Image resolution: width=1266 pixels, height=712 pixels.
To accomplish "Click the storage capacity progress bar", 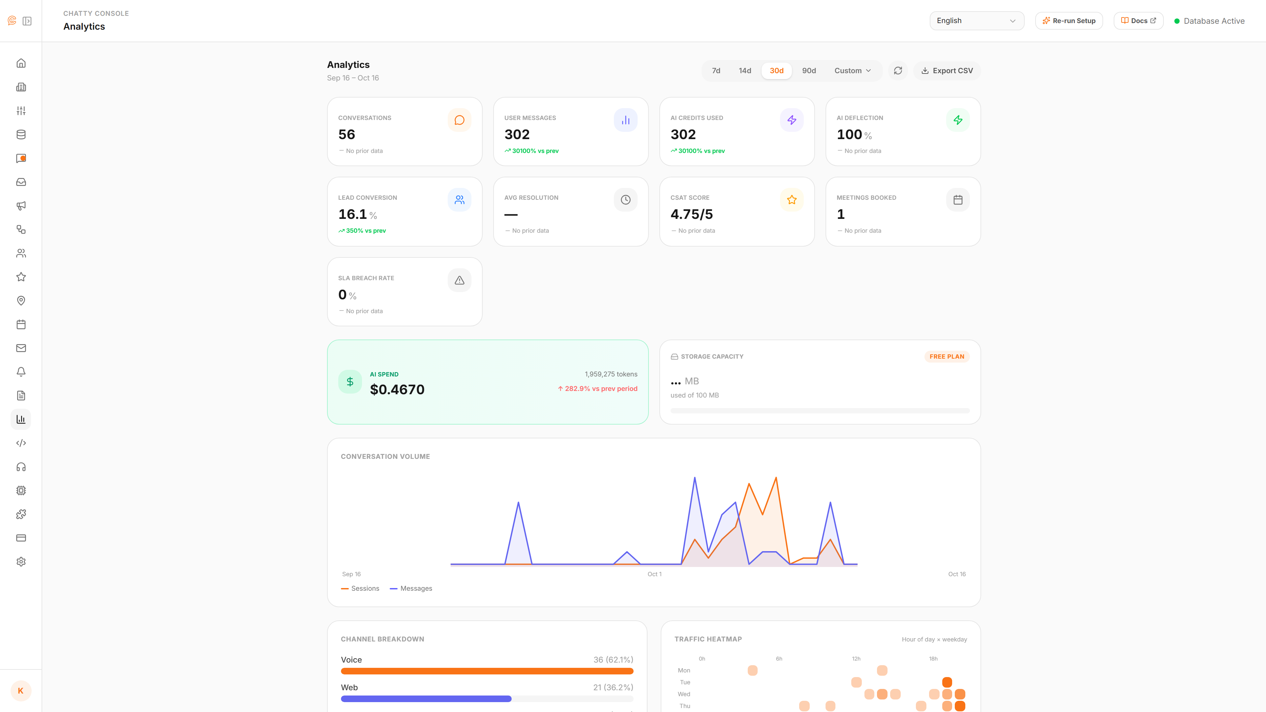I will pyautogui.click(x=820, y=410).
